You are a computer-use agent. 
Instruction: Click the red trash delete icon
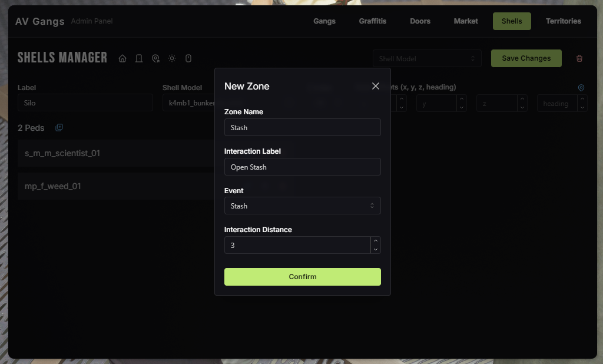coord(579,58)
